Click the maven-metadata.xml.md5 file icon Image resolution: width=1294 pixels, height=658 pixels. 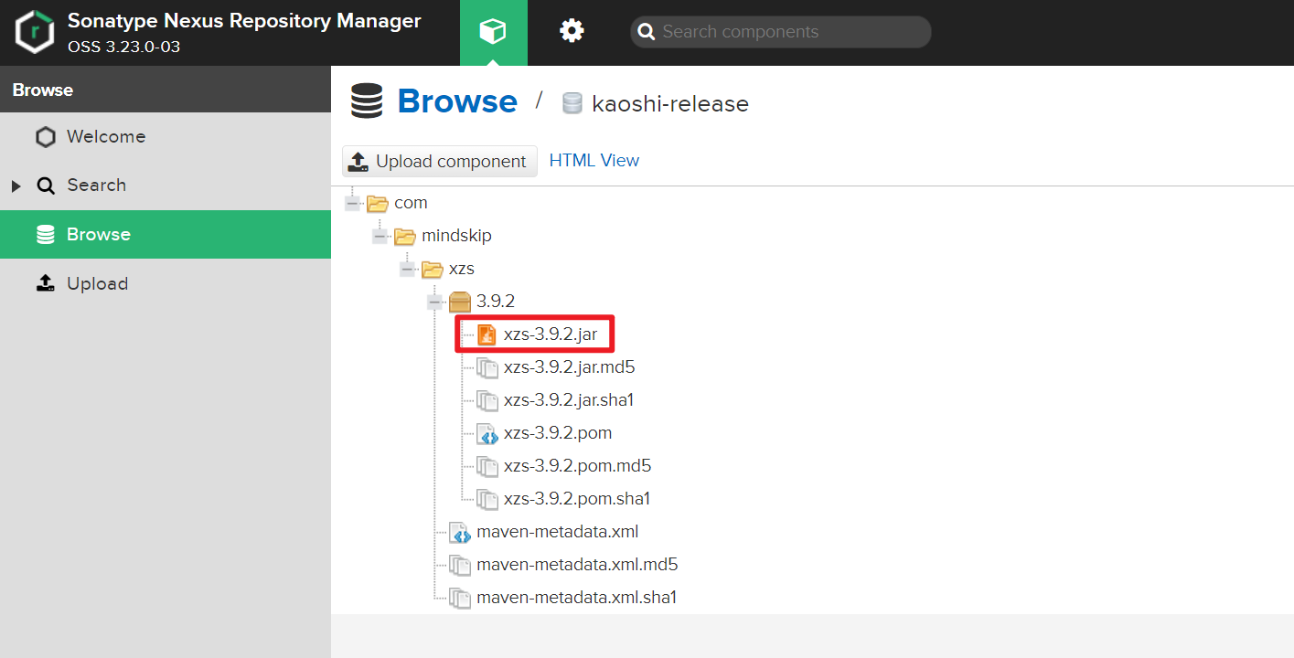tap(459, 565)
